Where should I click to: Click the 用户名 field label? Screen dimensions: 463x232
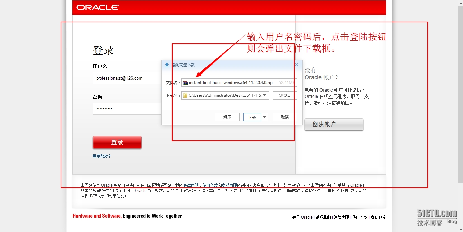click(100, 66)
